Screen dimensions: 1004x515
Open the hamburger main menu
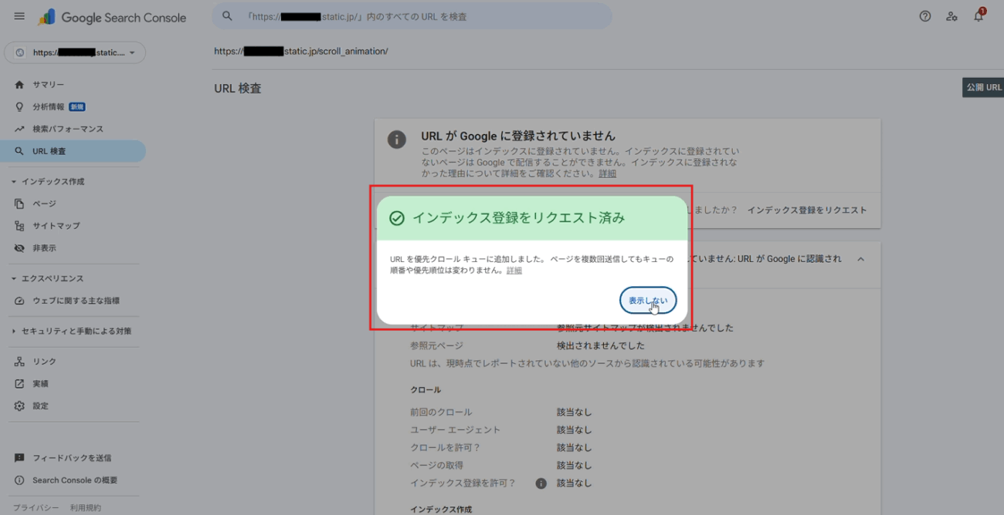[x=19, y=16]
